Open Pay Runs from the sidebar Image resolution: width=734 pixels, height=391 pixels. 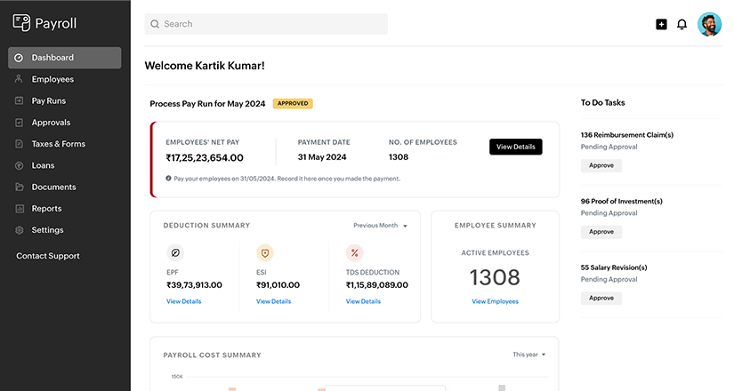pos(49,101)
